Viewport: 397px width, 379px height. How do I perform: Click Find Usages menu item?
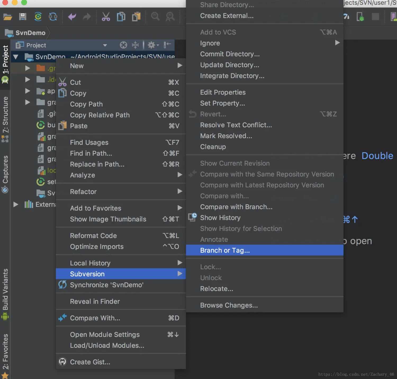pyautogui.click(x=121, y=142)
